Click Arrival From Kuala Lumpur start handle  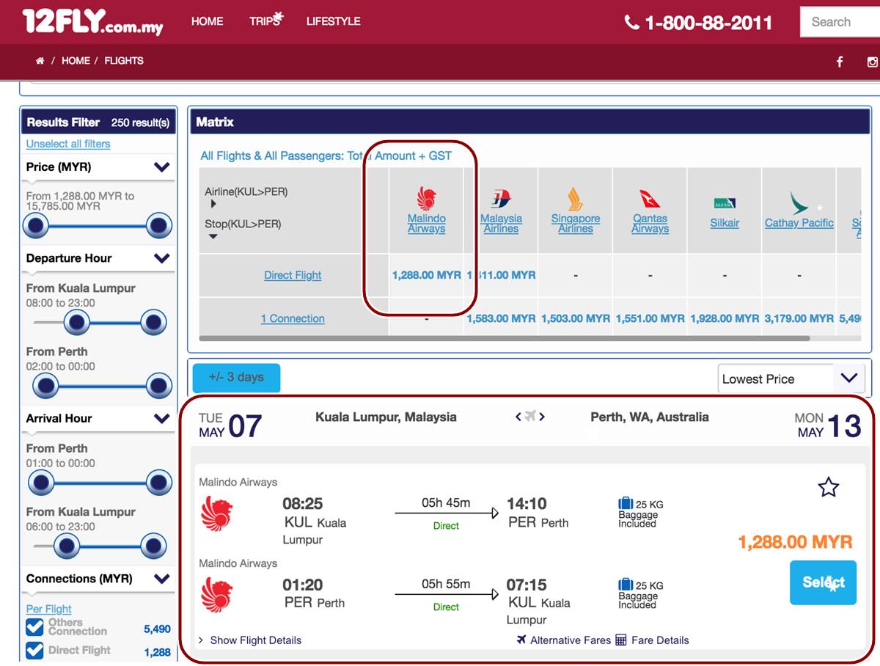click(x=67, y=546)
